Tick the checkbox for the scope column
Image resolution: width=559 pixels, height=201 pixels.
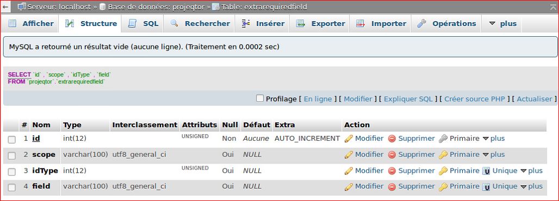point(12,155)
